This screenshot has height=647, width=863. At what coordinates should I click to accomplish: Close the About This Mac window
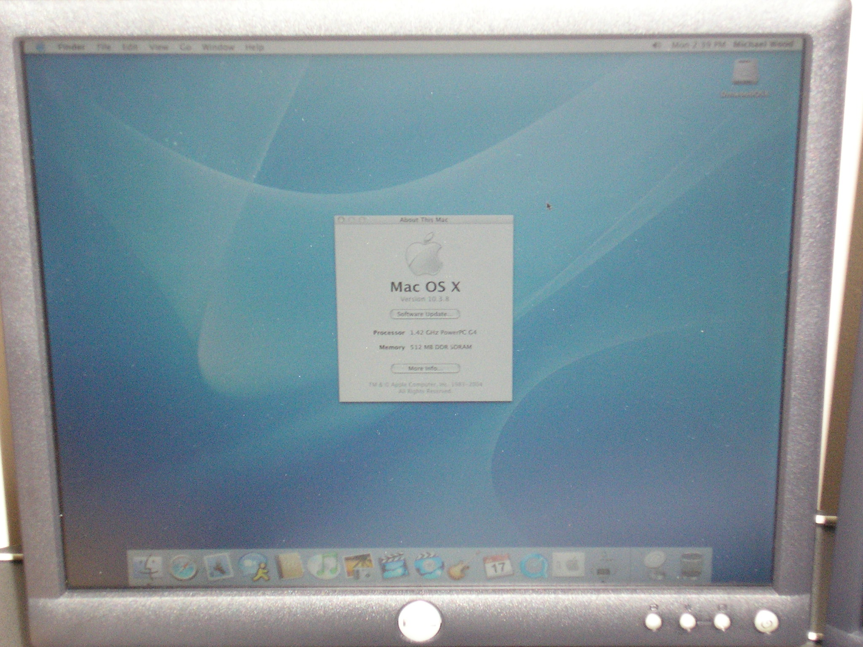[341, 219]
